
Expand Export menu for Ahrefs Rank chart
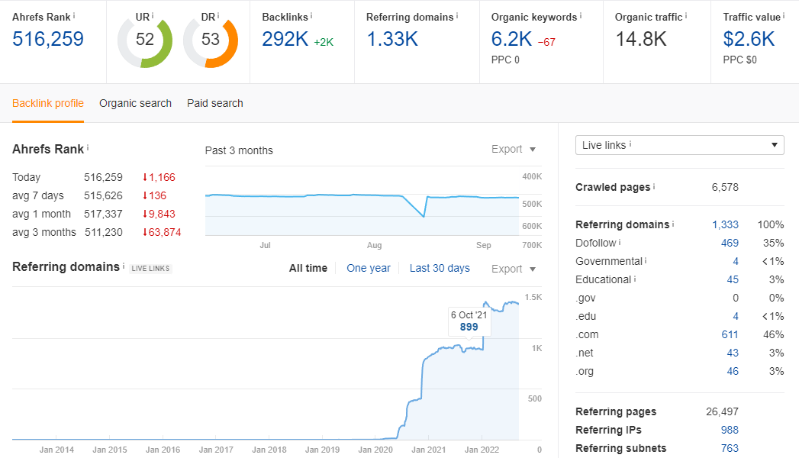click(x=514, y=150)
